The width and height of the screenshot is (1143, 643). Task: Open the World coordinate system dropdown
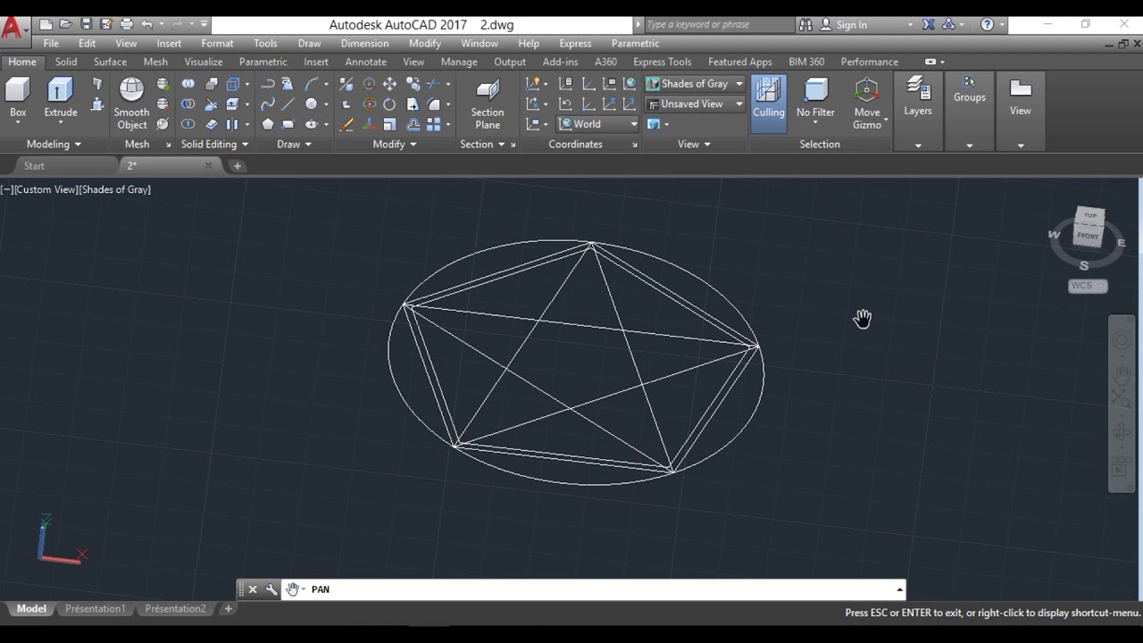click(x=598, y=124)
